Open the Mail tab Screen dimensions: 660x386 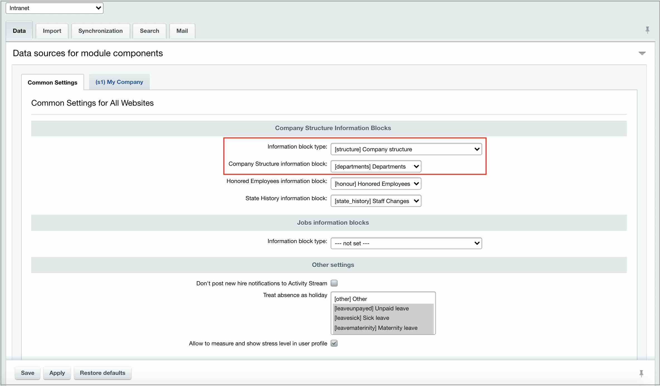point(182,31)
